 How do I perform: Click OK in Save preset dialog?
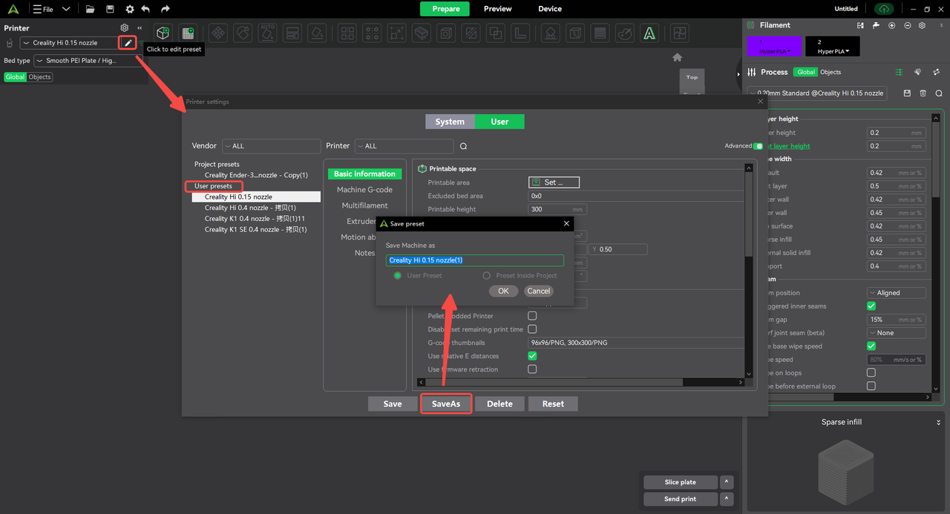point(503,291)
